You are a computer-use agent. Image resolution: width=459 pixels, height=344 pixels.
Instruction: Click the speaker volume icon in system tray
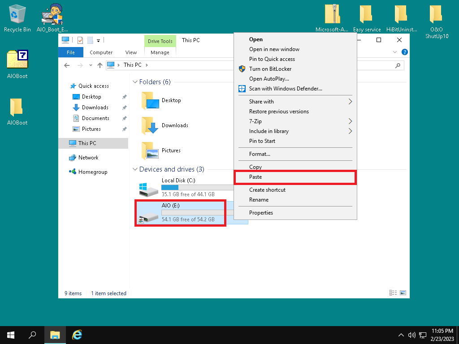click(x=412, y=335)
